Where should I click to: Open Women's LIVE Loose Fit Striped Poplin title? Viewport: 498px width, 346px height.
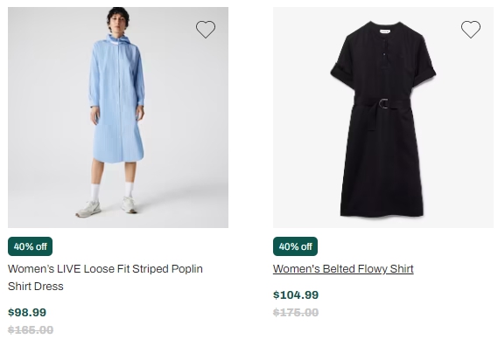pos(105,269)
